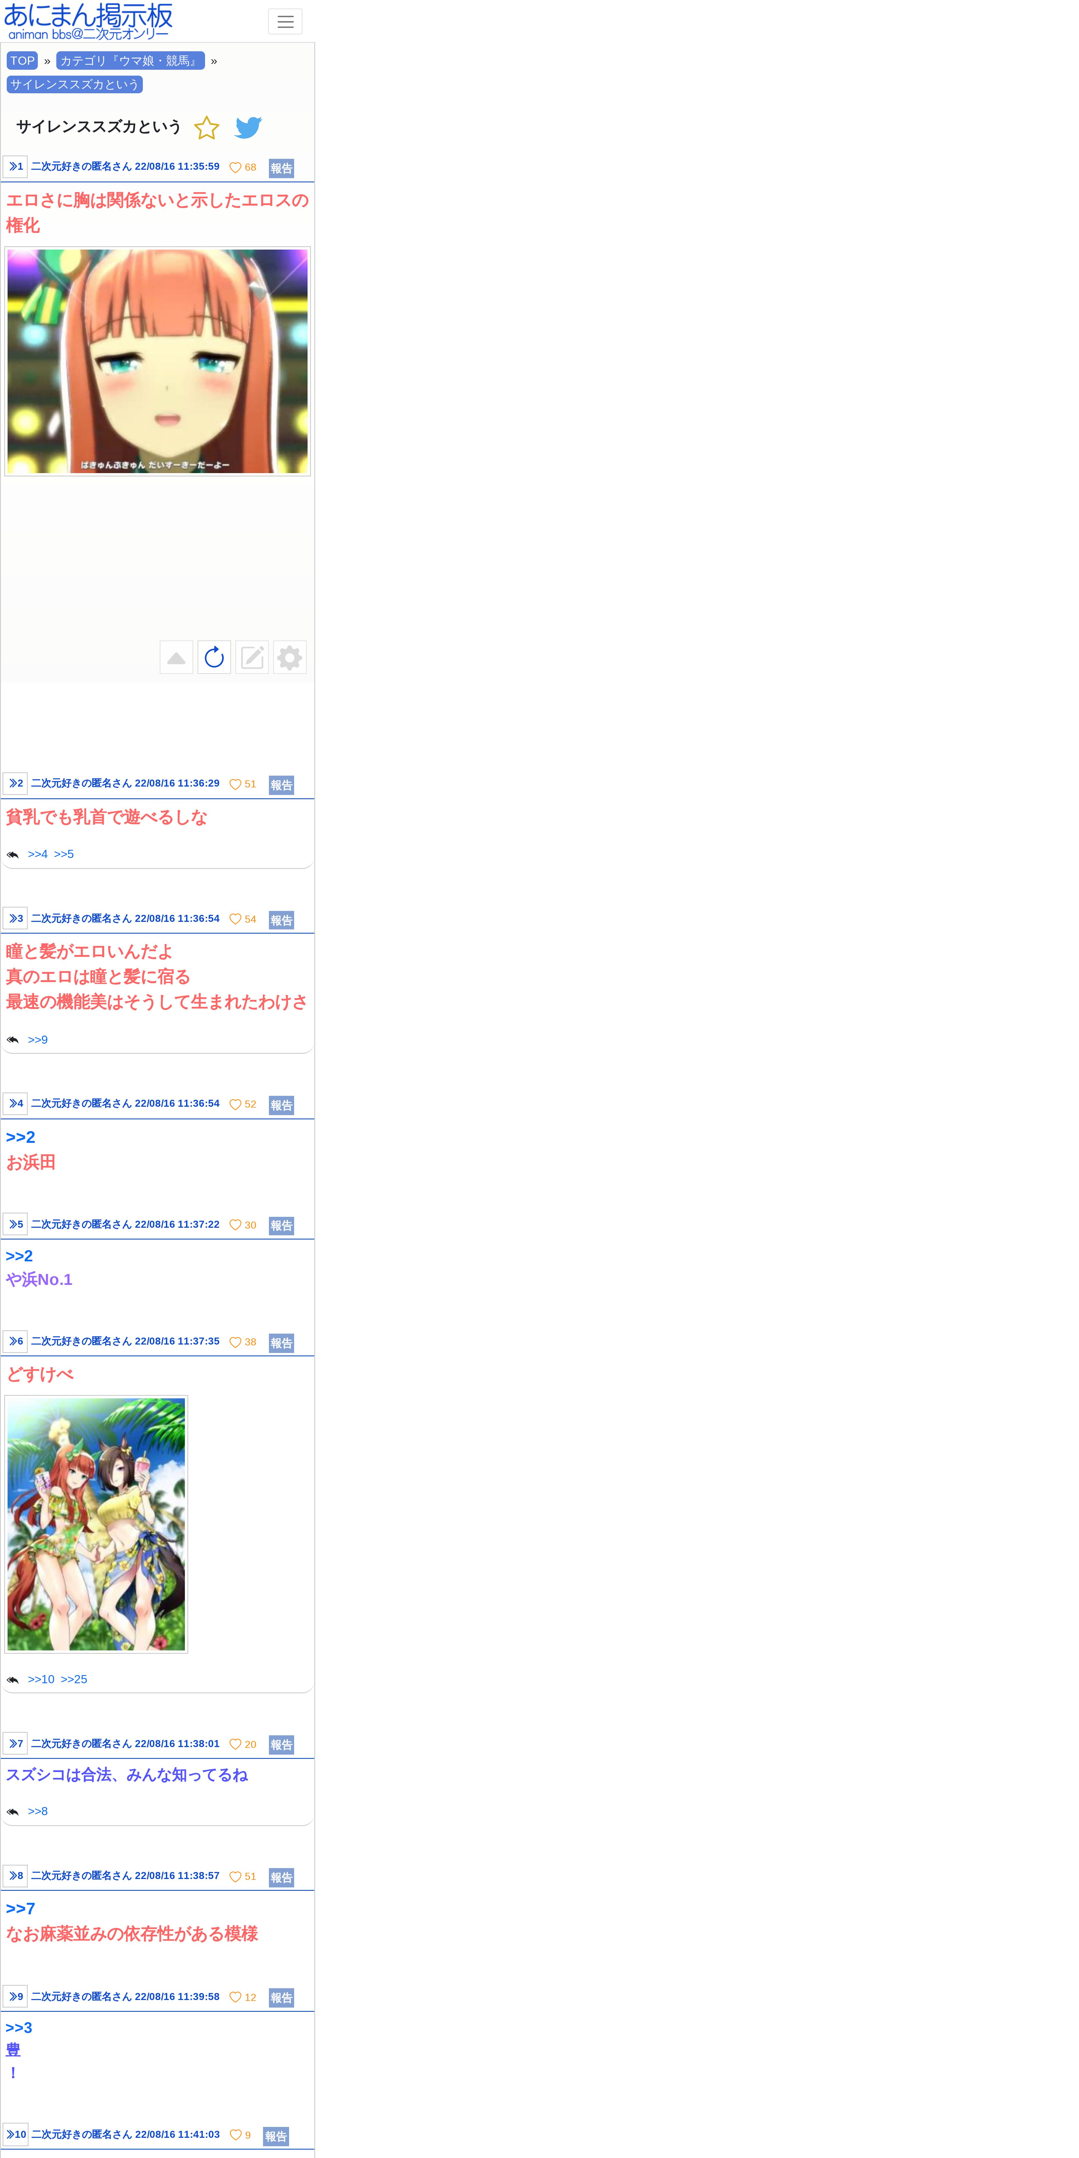The height and width of the screenshot is (2158, 1079).
Task: Click the favorite star icon
Action: pos(206,127)
